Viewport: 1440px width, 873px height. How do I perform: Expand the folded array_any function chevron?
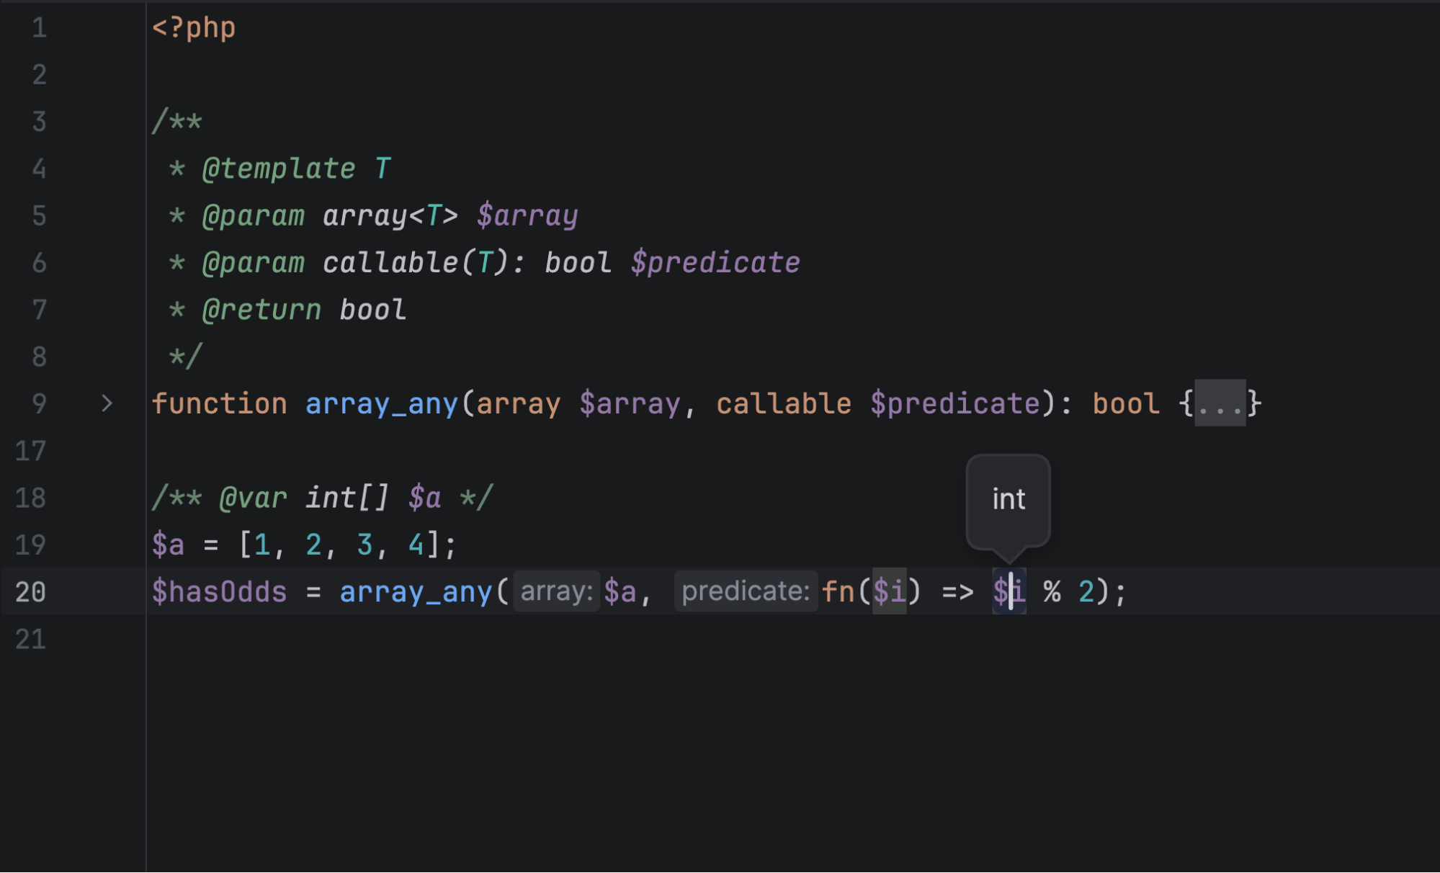(107, 403)
